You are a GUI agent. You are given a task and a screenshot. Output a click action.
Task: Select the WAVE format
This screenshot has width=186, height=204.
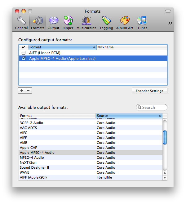point(91,172)
